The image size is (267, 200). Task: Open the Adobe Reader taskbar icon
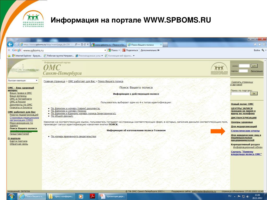click(x=92, y=196)
